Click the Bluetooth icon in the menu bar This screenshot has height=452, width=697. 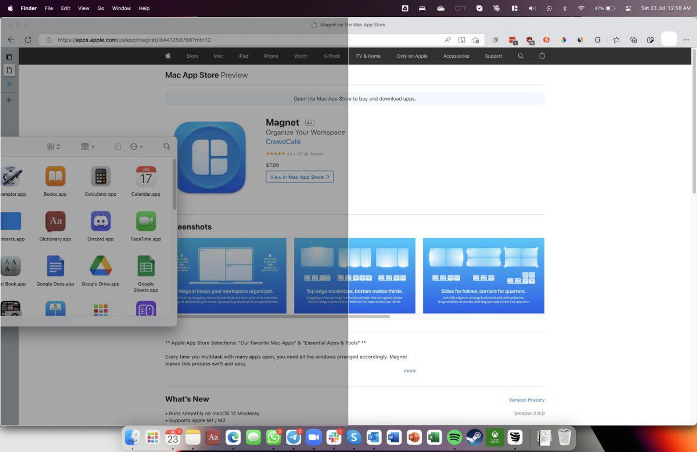[565, 8]
